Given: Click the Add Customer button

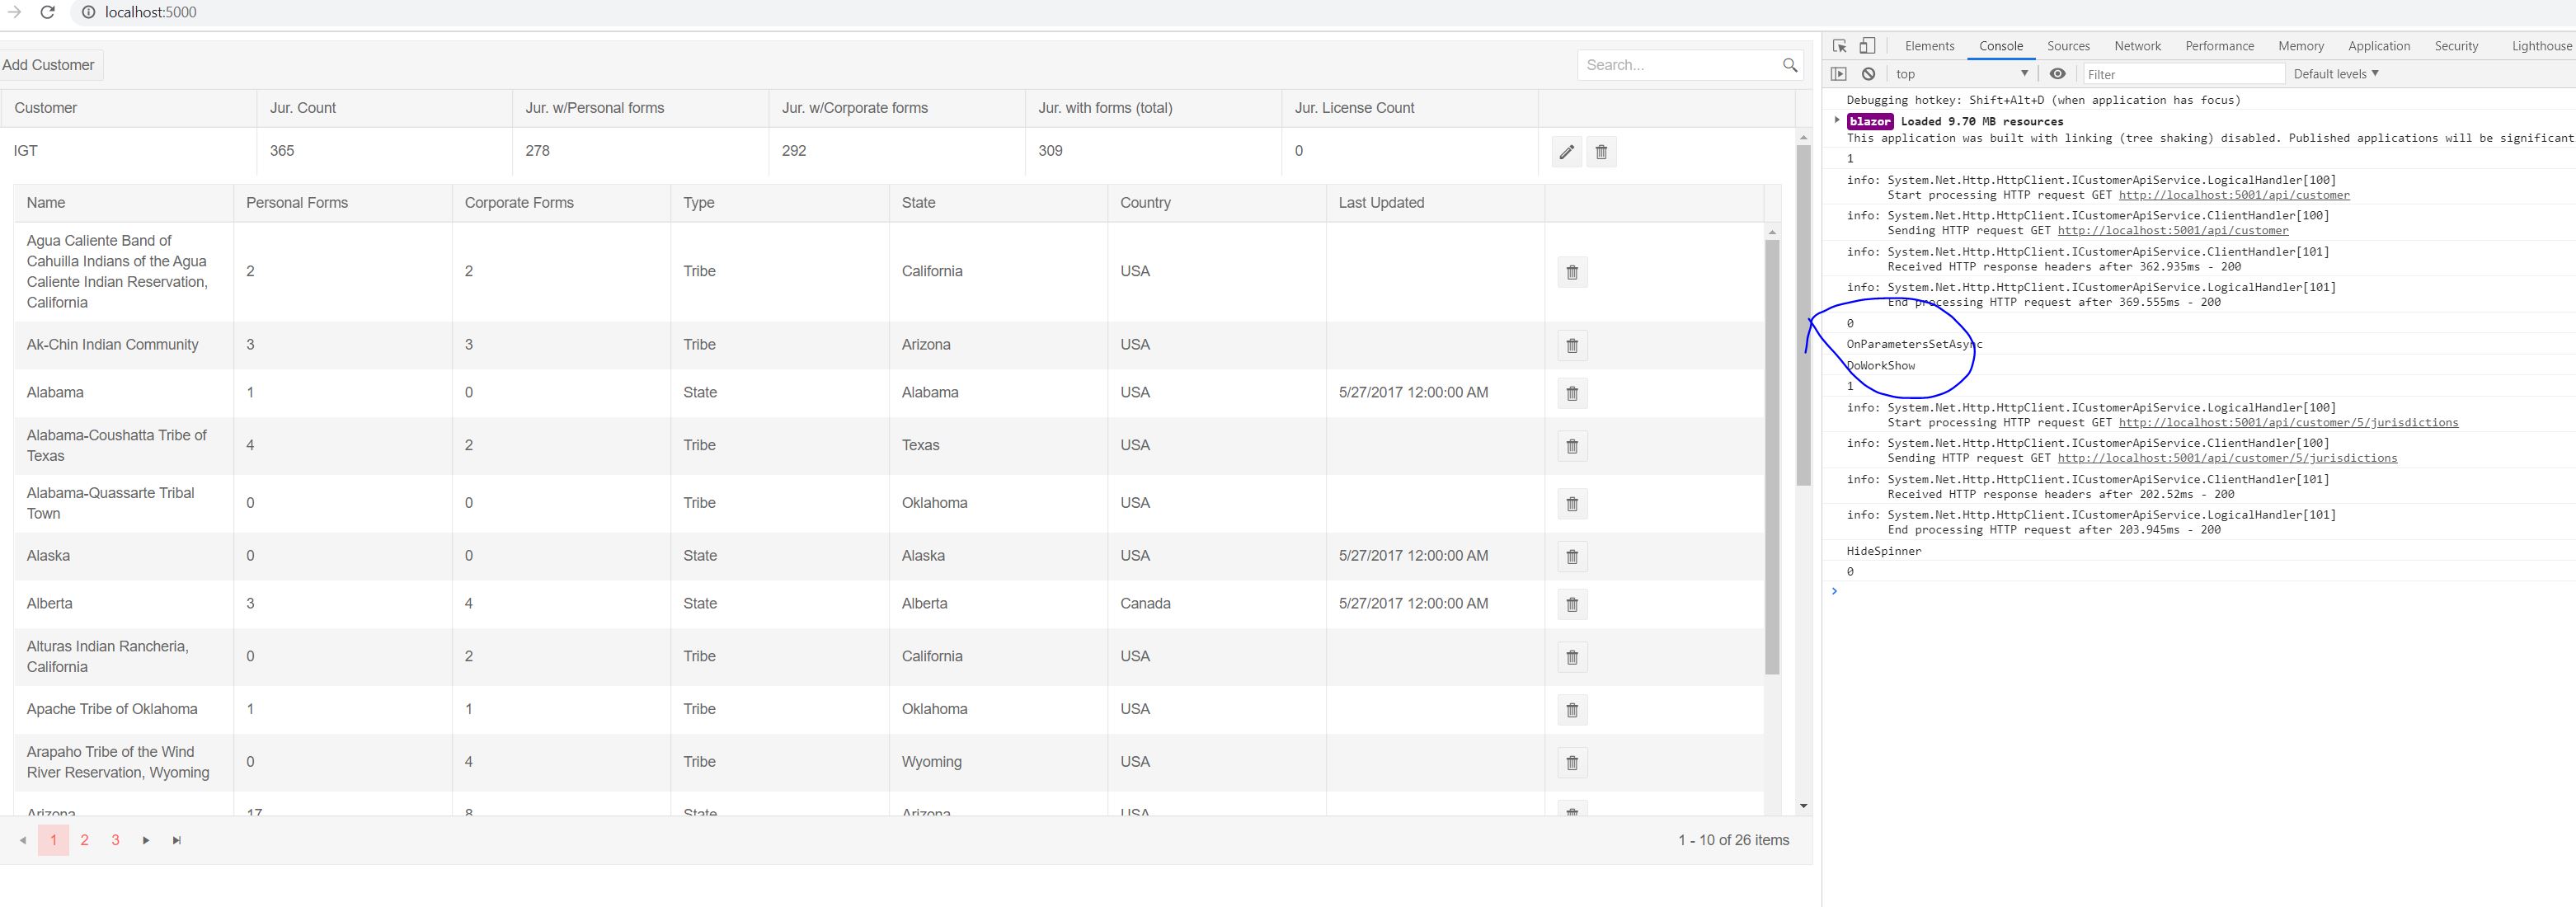Looking at the screenshot, I should point(49,65).
